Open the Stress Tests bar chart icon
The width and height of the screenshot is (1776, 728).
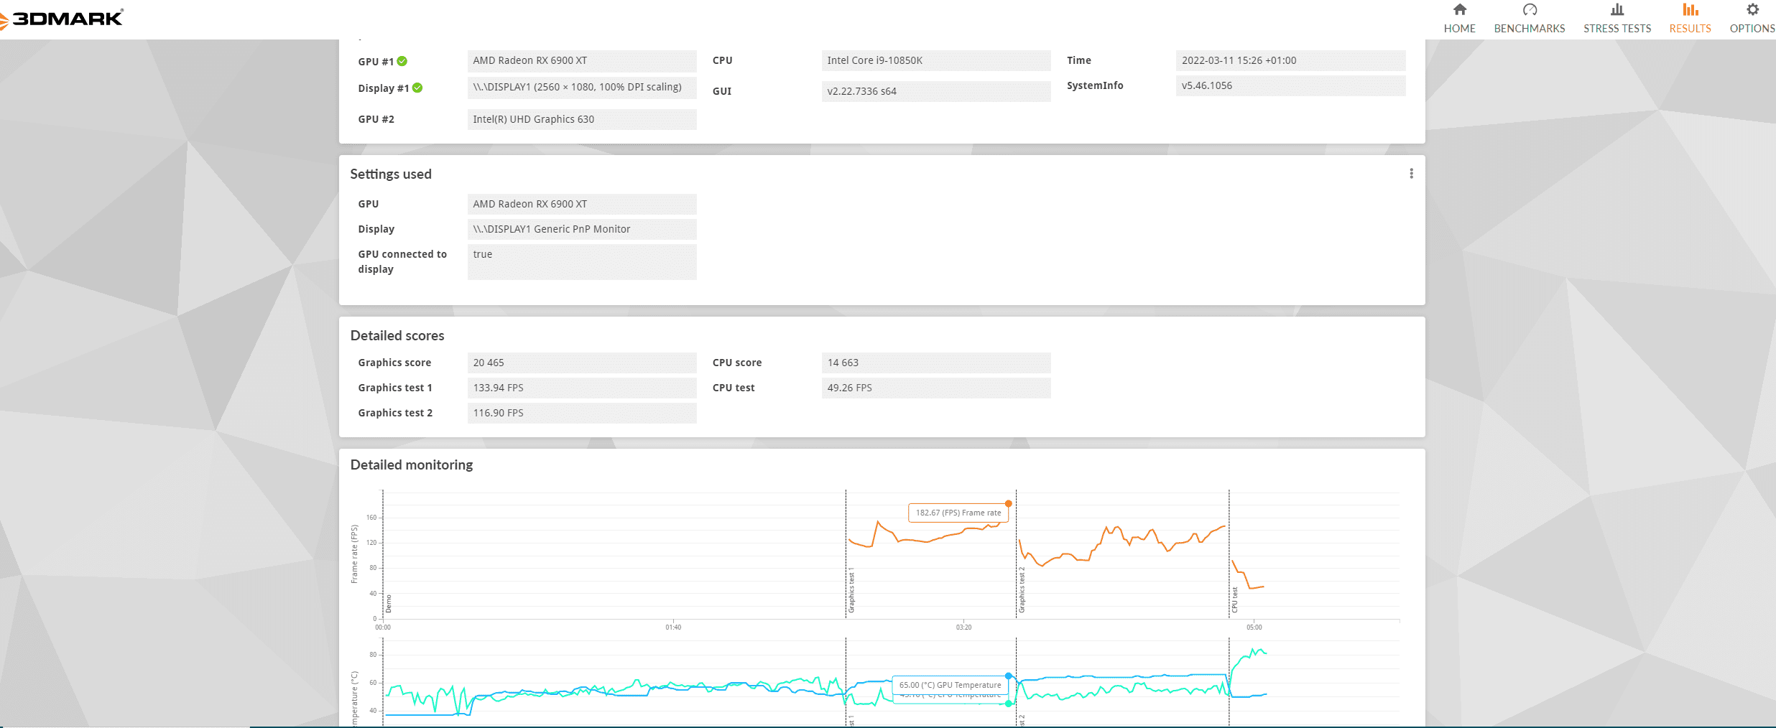pyautogui.click(x=1617, y=9)
